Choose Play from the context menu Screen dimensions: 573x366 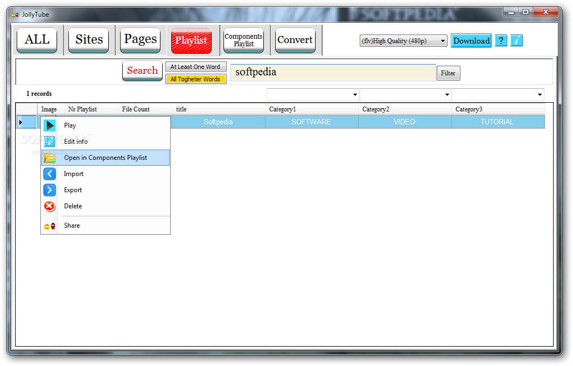(x=105, y=125)
